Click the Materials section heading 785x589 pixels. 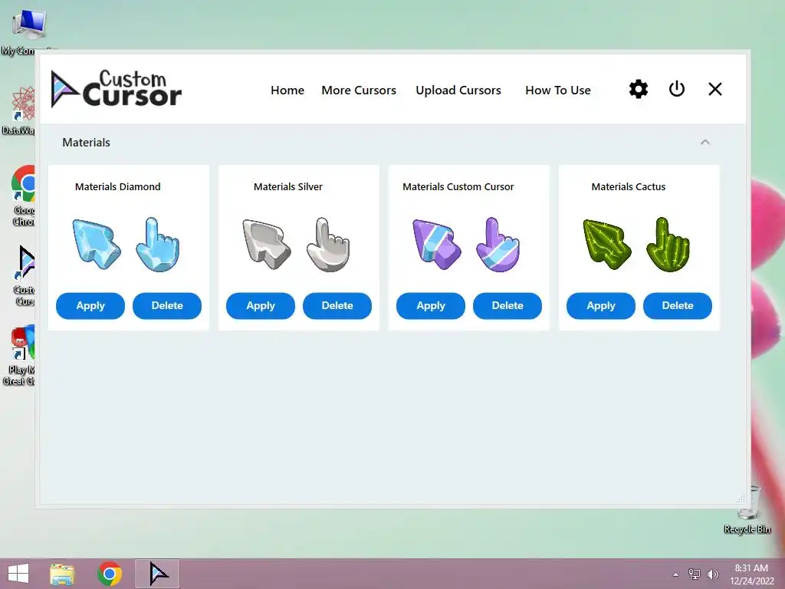pyautogui.click(x=86, y=142)
